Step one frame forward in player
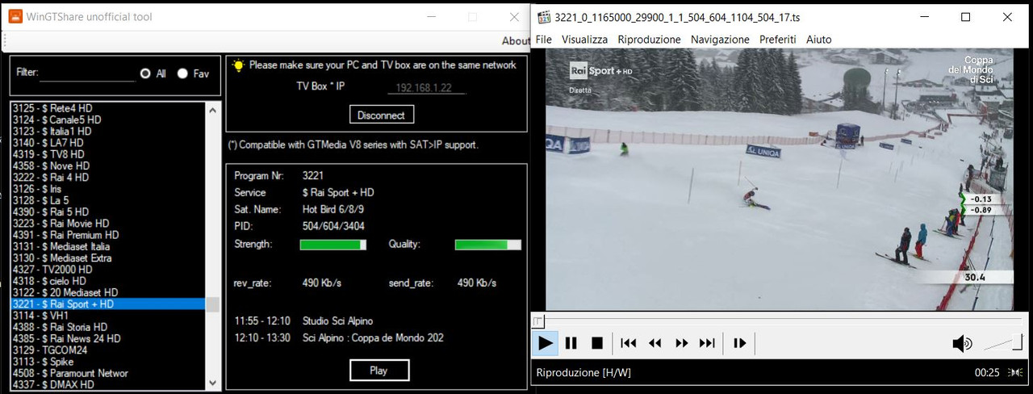The height and width of the screenshot is (394, 1033). pos(739,343)
